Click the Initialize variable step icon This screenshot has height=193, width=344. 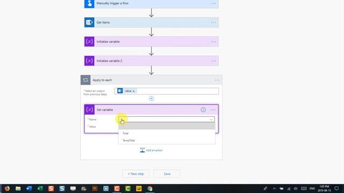(89, 42)
